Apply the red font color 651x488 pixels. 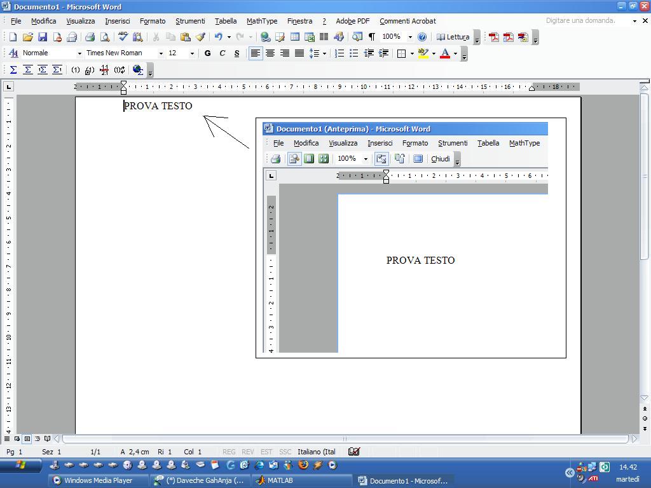coord(445,53)
